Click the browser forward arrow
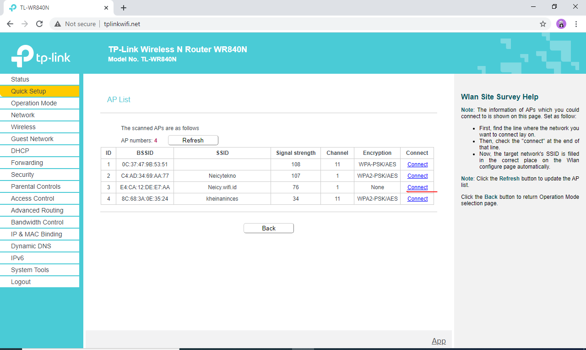The image size is (586, 350). coord(25,24)
